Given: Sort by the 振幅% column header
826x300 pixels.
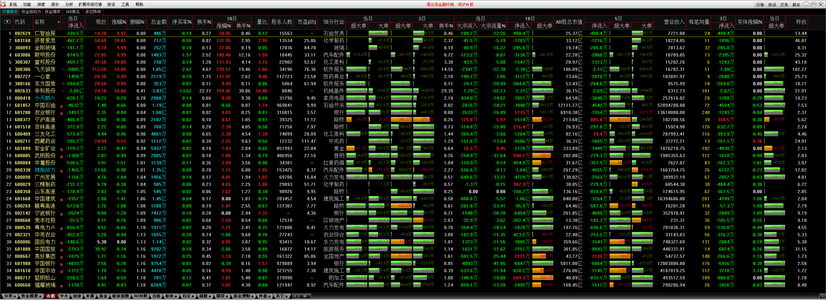Looking at the screenshot, I should [x=138, y=22].
